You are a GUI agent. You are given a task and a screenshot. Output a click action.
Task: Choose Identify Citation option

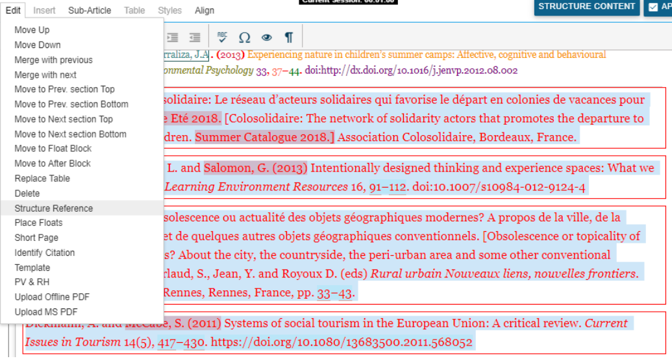pyautogui.click(x=82, y=253)
